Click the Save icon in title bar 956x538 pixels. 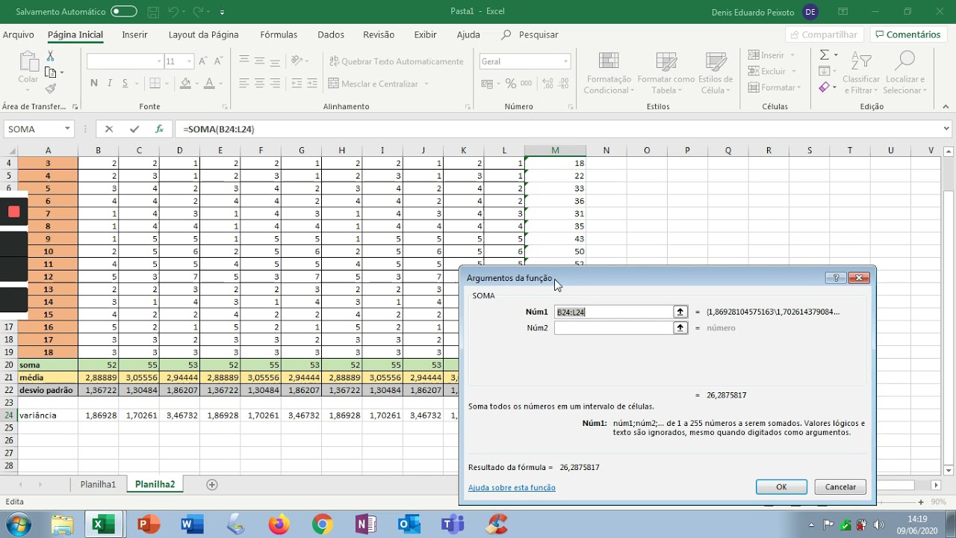[x=153, y=12]
